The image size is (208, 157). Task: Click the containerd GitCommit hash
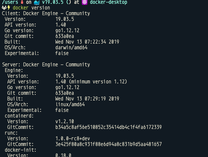108,127
